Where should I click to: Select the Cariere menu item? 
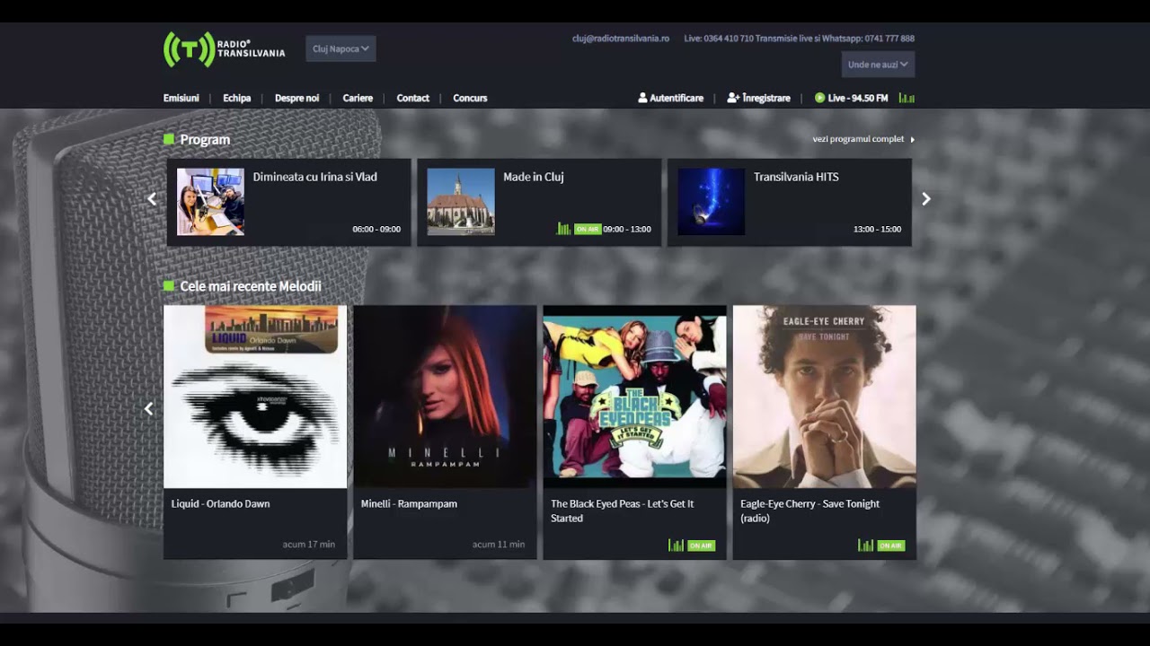[x=358, y=98]
